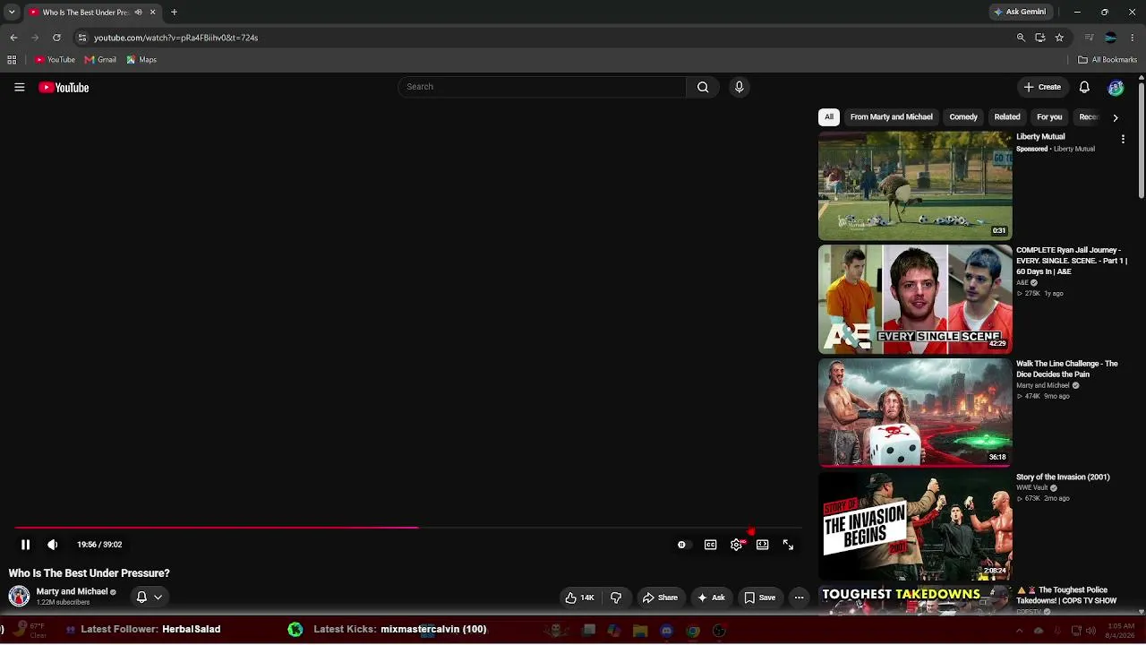Open the Chrome zoom magnifier icon
The height and width of the screenshot is (645, 1146).
point(1021,38)
